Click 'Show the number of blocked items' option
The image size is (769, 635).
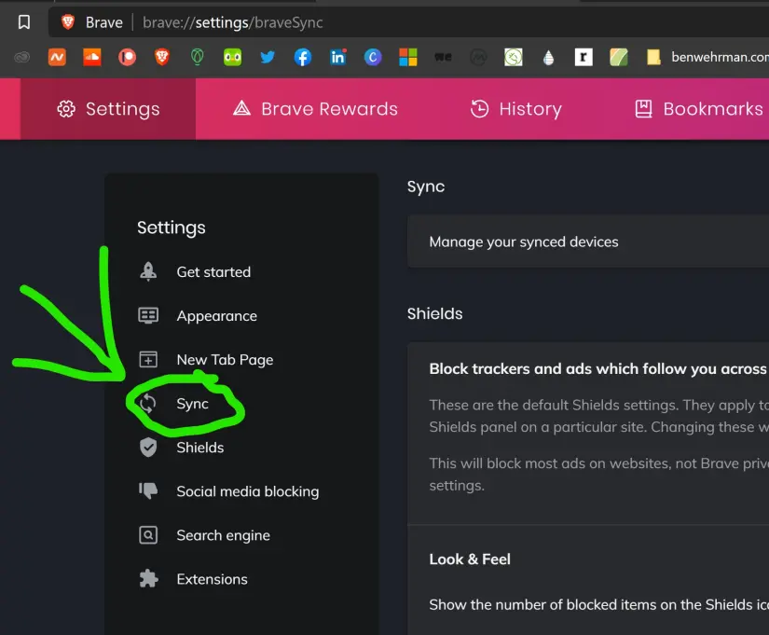tap(598, 604)
